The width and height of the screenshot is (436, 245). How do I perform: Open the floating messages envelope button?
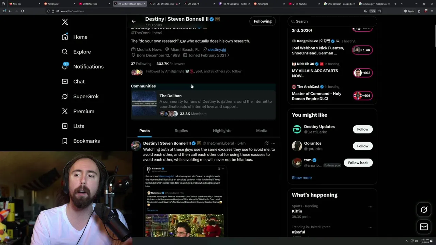[424, 227]
